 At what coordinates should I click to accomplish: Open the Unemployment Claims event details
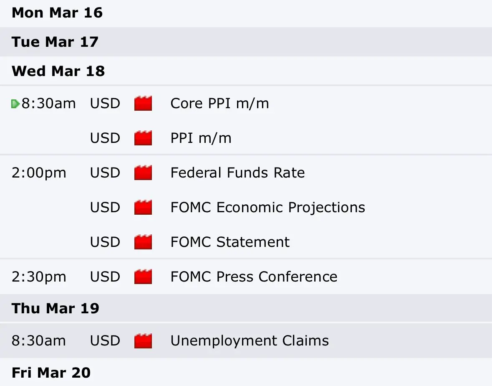[x=250, y=341]
